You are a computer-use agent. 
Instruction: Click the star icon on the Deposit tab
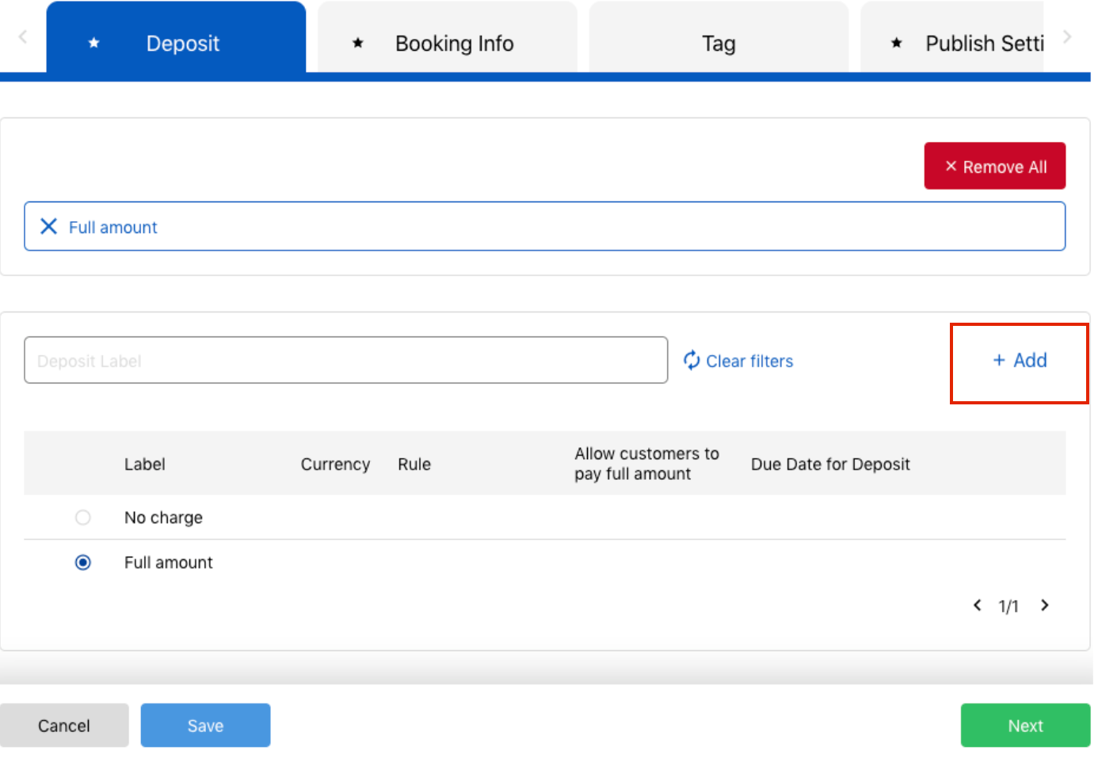tap(93, 44)
